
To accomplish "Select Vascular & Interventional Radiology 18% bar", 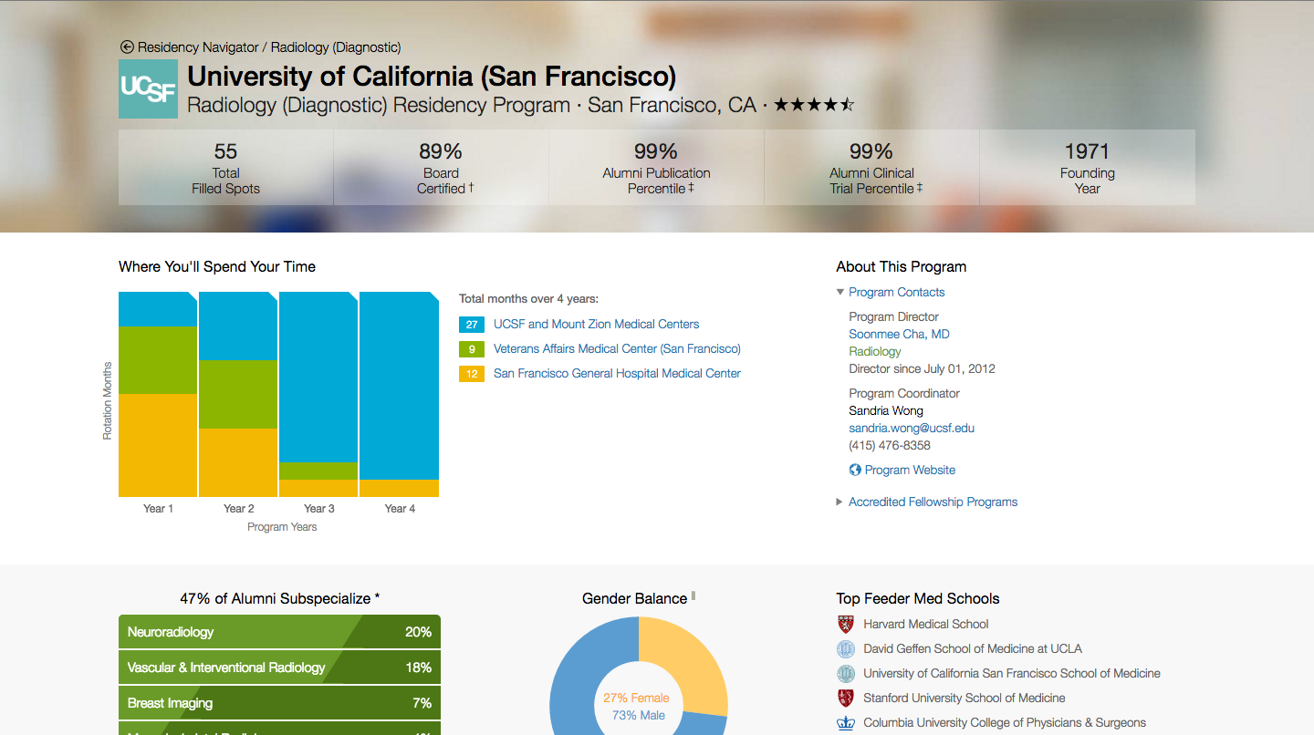I will 279,668.
